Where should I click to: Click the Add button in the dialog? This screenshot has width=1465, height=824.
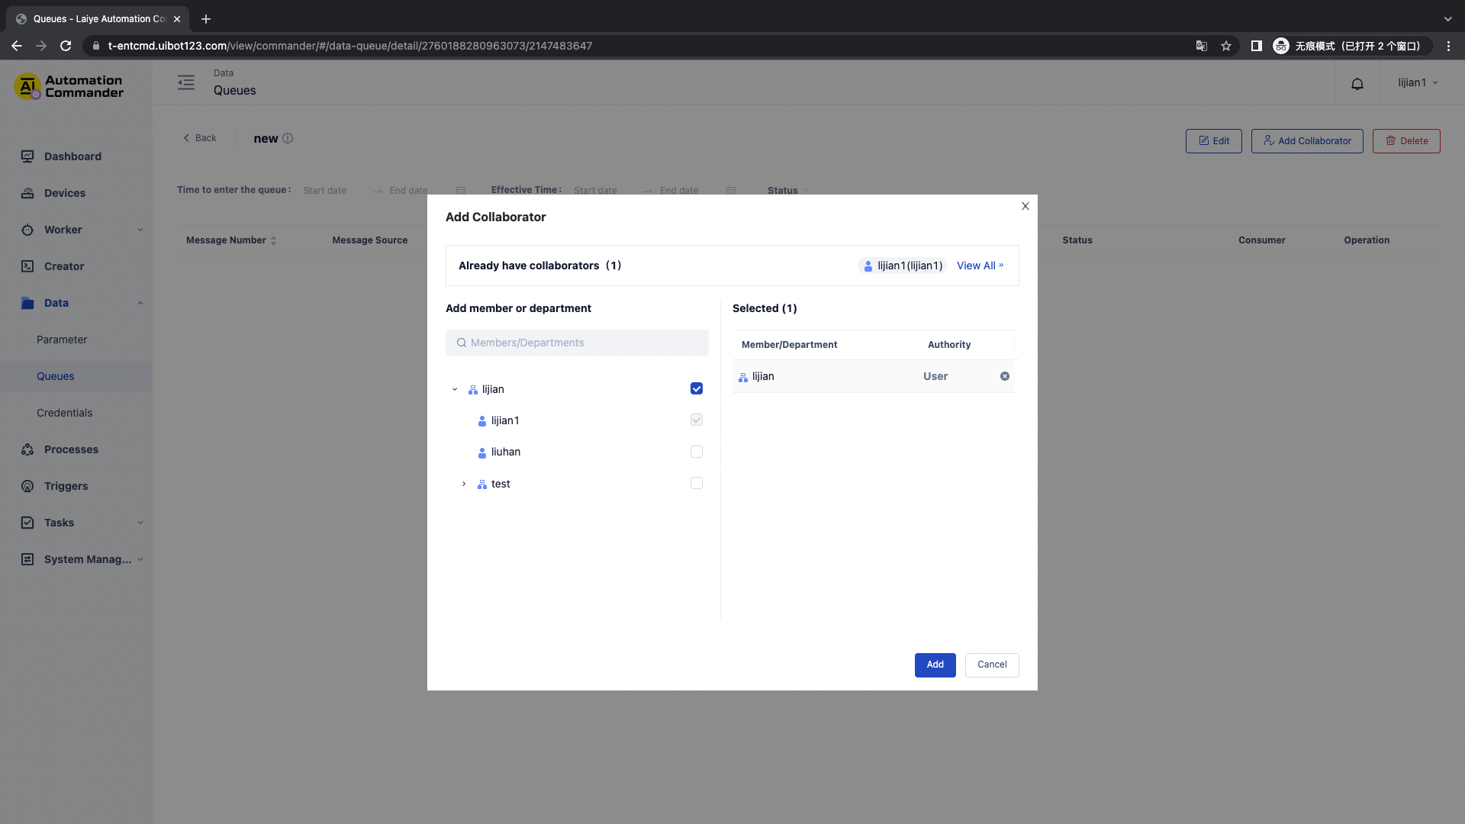(x=935, y=665)
